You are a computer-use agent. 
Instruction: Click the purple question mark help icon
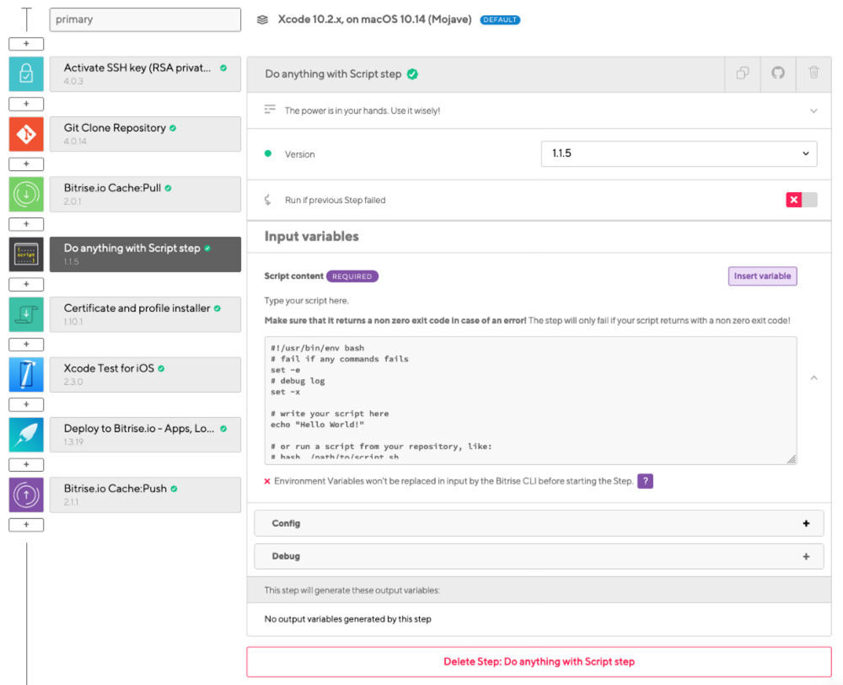[x=645, y=481]
